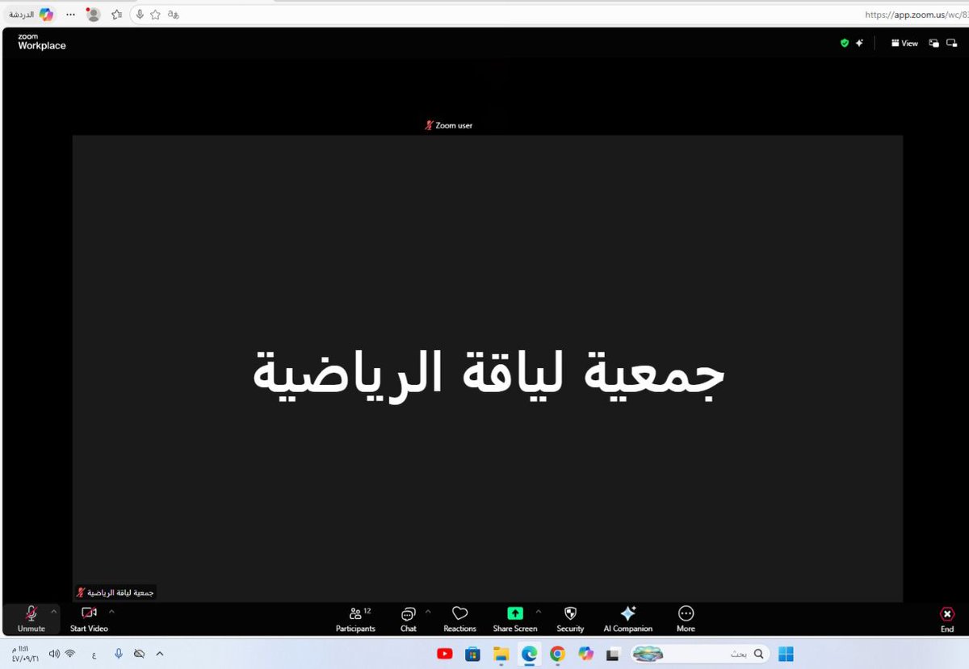
Task: Enter picture-in-picture mode
Action: pos(933,43)
